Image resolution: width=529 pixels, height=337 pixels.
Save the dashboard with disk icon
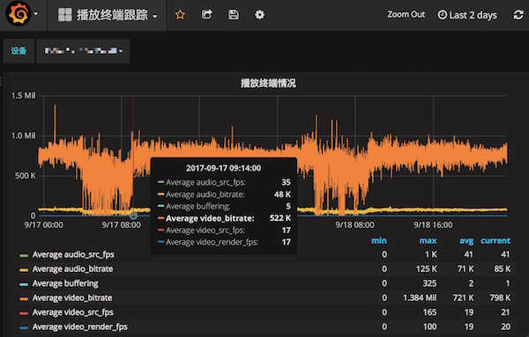pos(234,15)
